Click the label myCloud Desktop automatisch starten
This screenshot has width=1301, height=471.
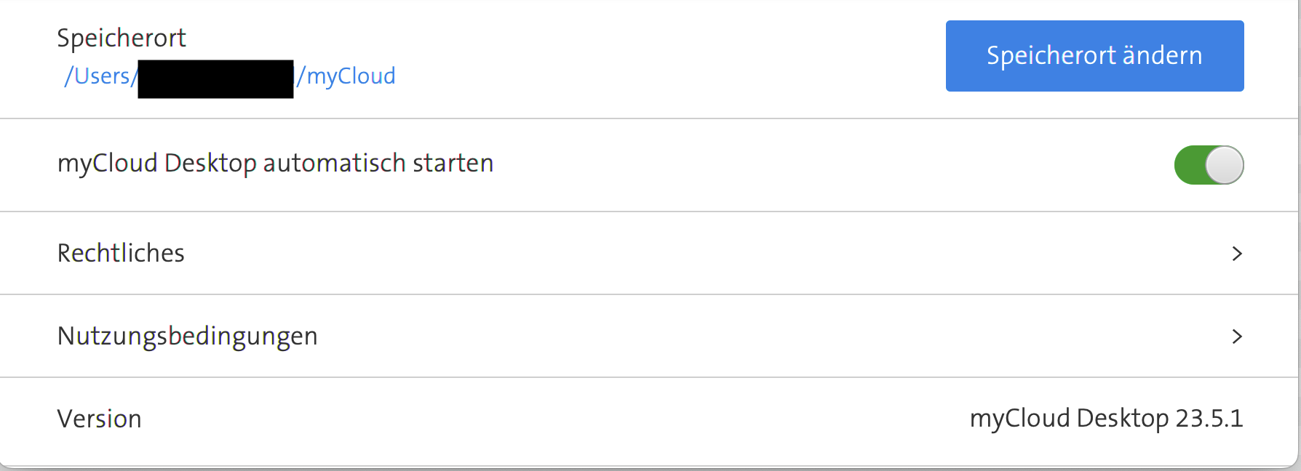pyautogui.click(x=275, y=163)
